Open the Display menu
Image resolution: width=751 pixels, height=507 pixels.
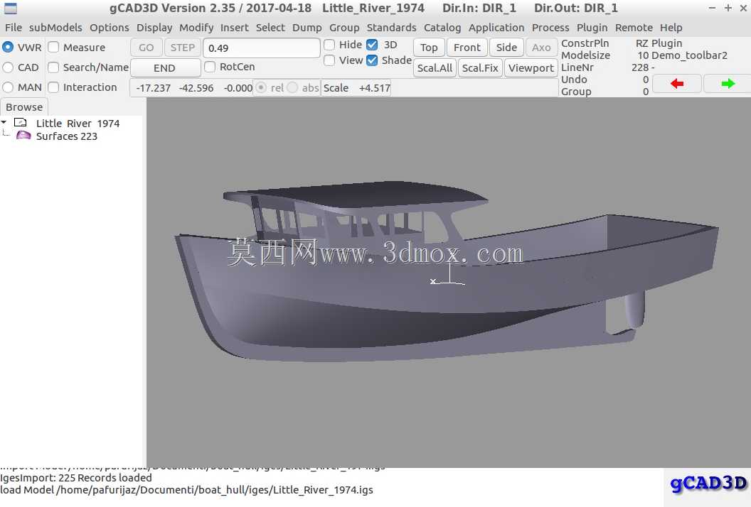(x=154, y=28)
